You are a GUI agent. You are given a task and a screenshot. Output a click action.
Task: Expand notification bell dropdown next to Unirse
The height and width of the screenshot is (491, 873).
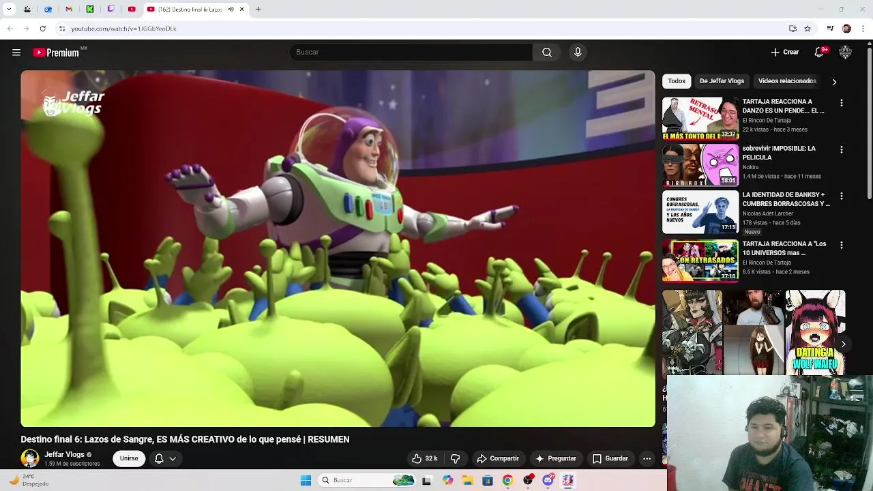click(165, 458)
